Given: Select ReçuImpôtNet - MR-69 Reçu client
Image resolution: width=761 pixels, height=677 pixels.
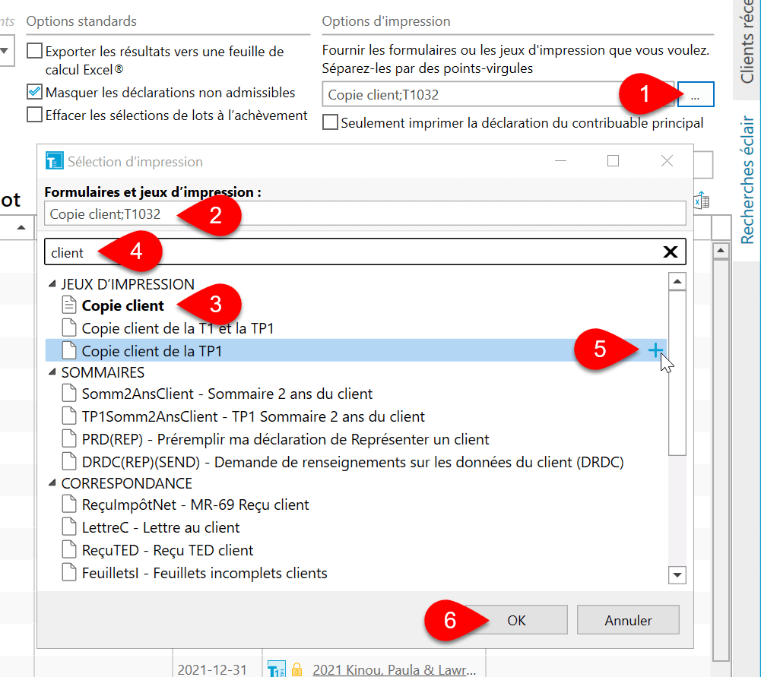Looking at the screenshot, I should click(x=195, y=505).
